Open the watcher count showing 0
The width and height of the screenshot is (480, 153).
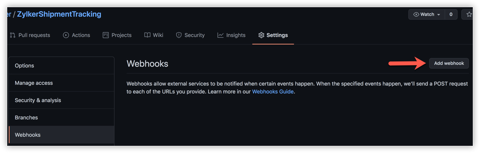(451, 14)
